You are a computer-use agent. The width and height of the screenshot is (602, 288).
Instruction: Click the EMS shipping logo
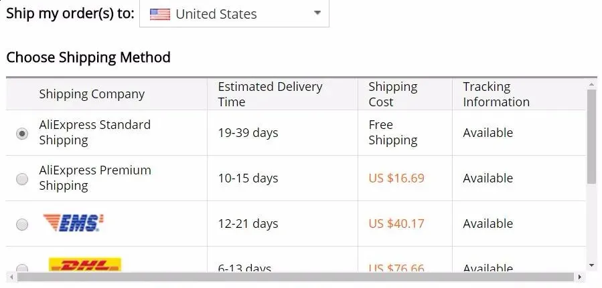click(73, 223)
